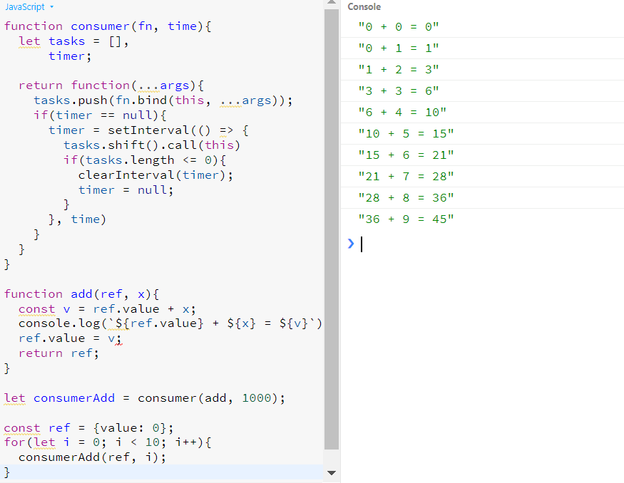Viewport: 624px width, 483px height.
Task: Click the "let consumerAdd = consumer(add, 1000);" line
Action: pyautogui.click(x=145, y=398)
